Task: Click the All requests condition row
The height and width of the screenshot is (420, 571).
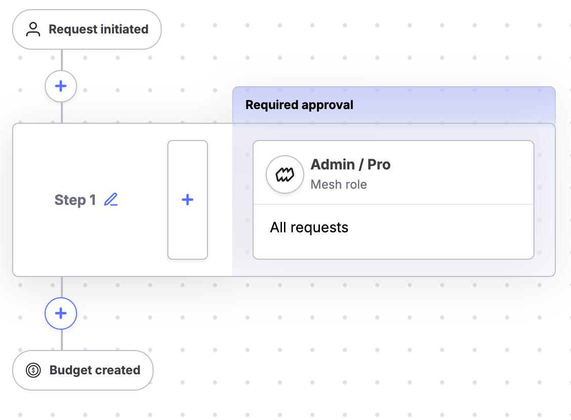Action: 309,227
